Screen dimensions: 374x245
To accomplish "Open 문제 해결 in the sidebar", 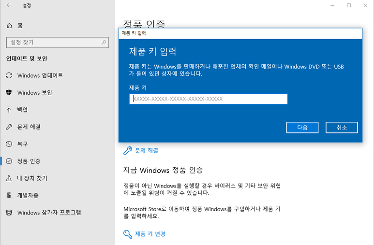I will tap(29, 127).
